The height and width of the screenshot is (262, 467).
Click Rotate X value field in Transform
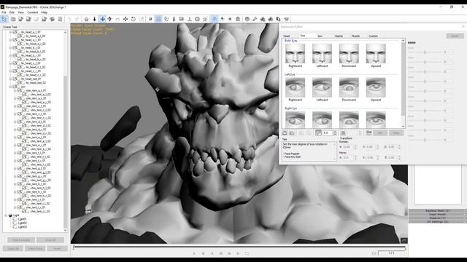(x=350, y=147)
